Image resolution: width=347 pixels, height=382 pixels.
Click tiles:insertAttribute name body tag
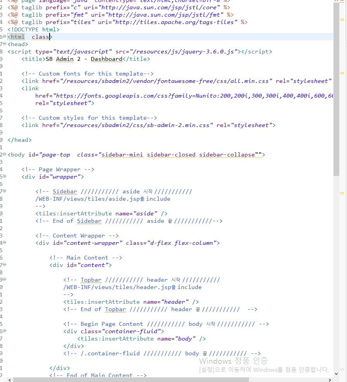coord(141,339)
